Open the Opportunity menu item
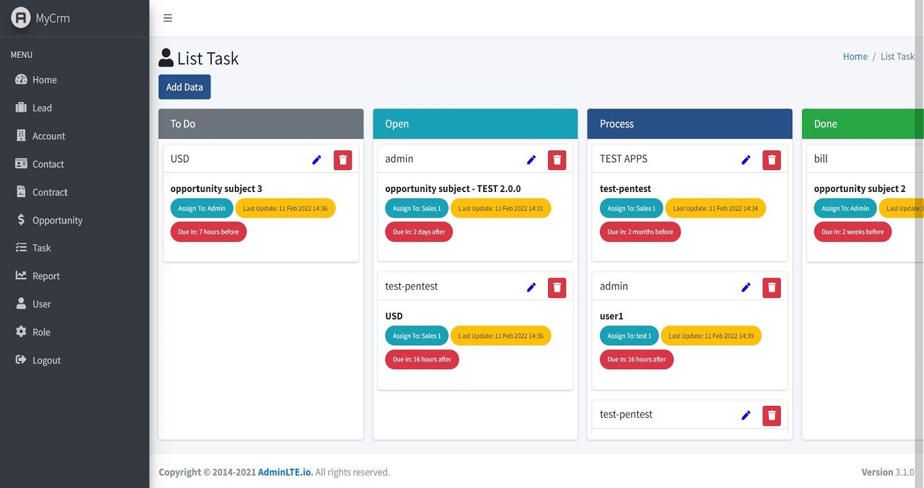 coord(57,220)
